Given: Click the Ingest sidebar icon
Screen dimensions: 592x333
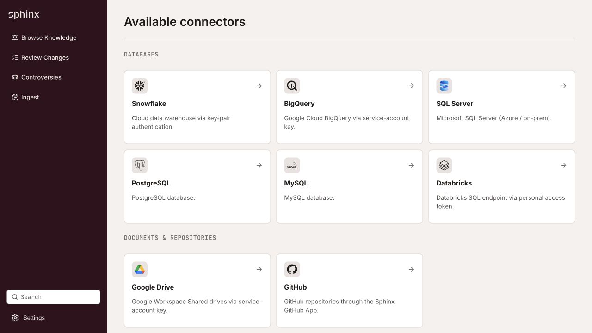Looking at the screenshot, I should coord(15,97).
